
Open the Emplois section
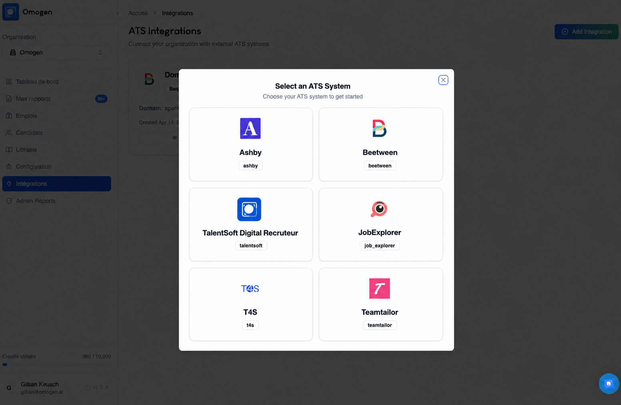click(x=56, y=116)
